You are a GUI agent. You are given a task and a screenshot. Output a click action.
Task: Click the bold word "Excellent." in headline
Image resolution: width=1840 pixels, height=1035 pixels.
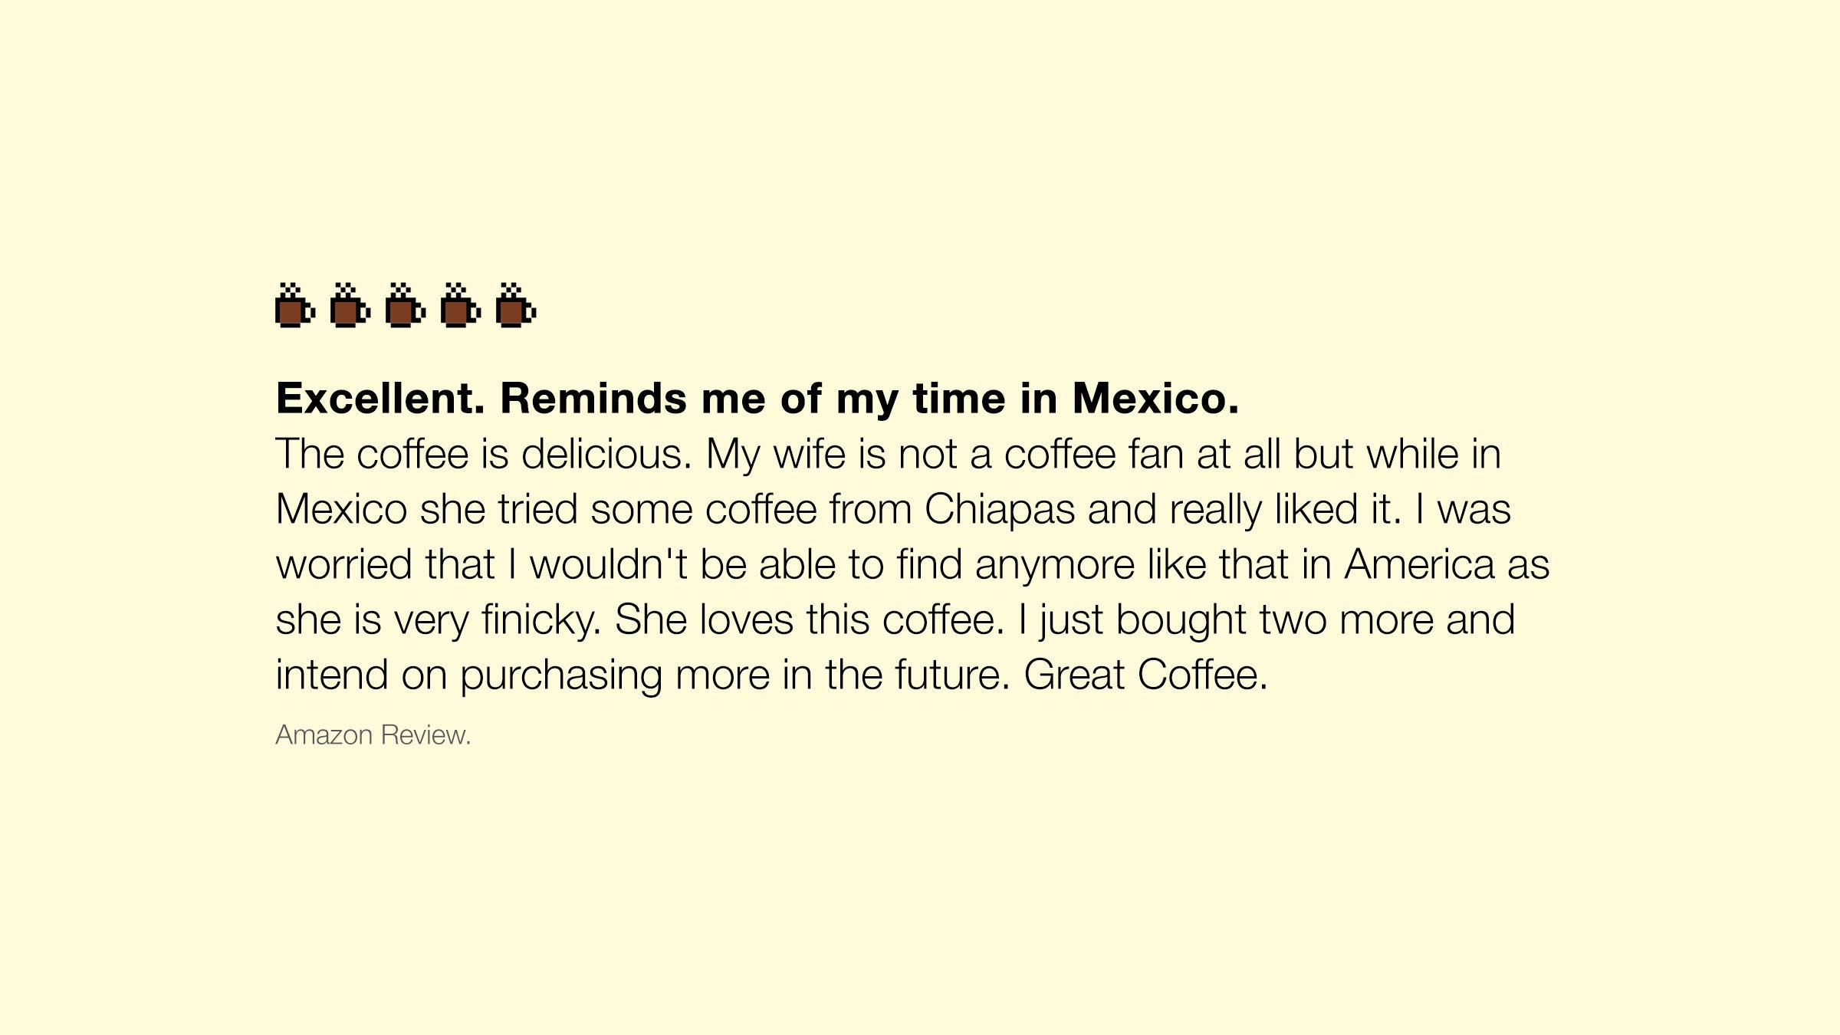pos(380,399)
